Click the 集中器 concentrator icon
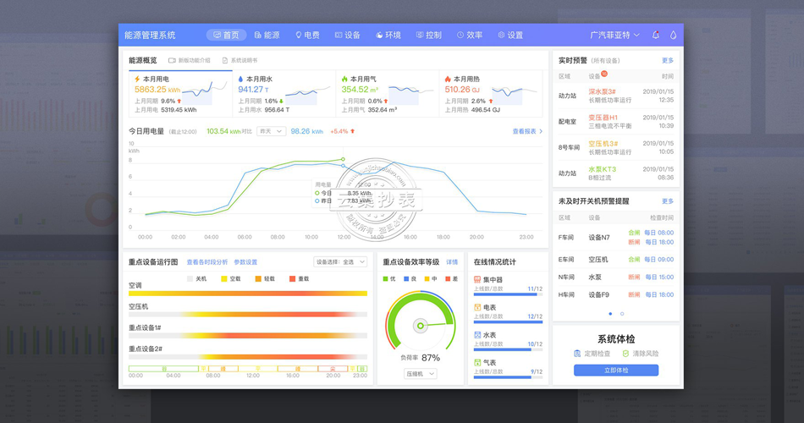804x423 pixels. pos(477,280)
